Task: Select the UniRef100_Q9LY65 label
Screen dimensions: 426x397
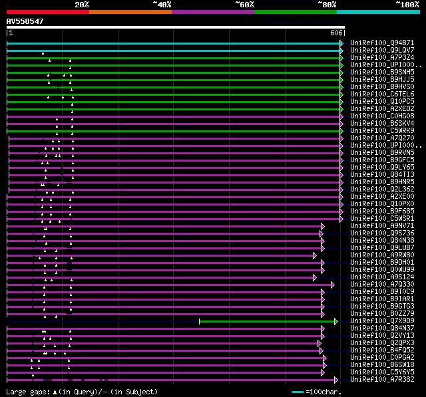Action: 382,168
